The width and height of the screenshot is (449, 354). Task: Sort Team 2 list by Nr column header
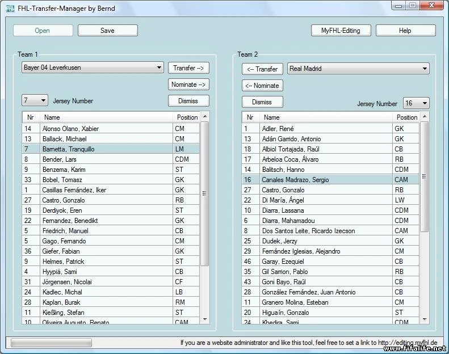[250, 117]
